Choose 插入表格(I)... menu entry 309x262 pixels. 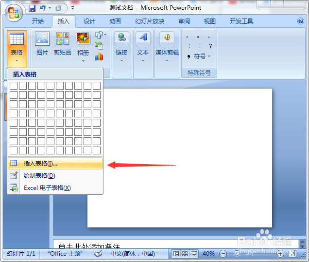point(55,164)
